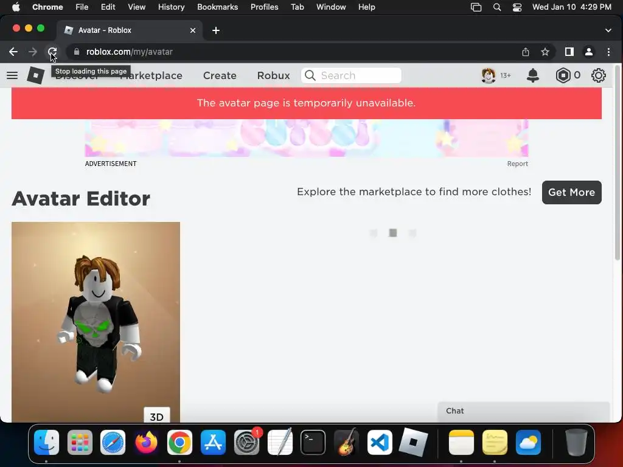Open Visual Studio Code in Dock
This screenshot has width=623, height=467.
(380, 442)
